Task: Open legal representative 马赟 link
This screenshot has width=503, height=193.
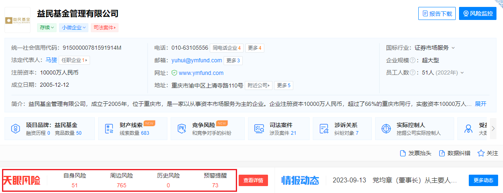Action: 51,60
